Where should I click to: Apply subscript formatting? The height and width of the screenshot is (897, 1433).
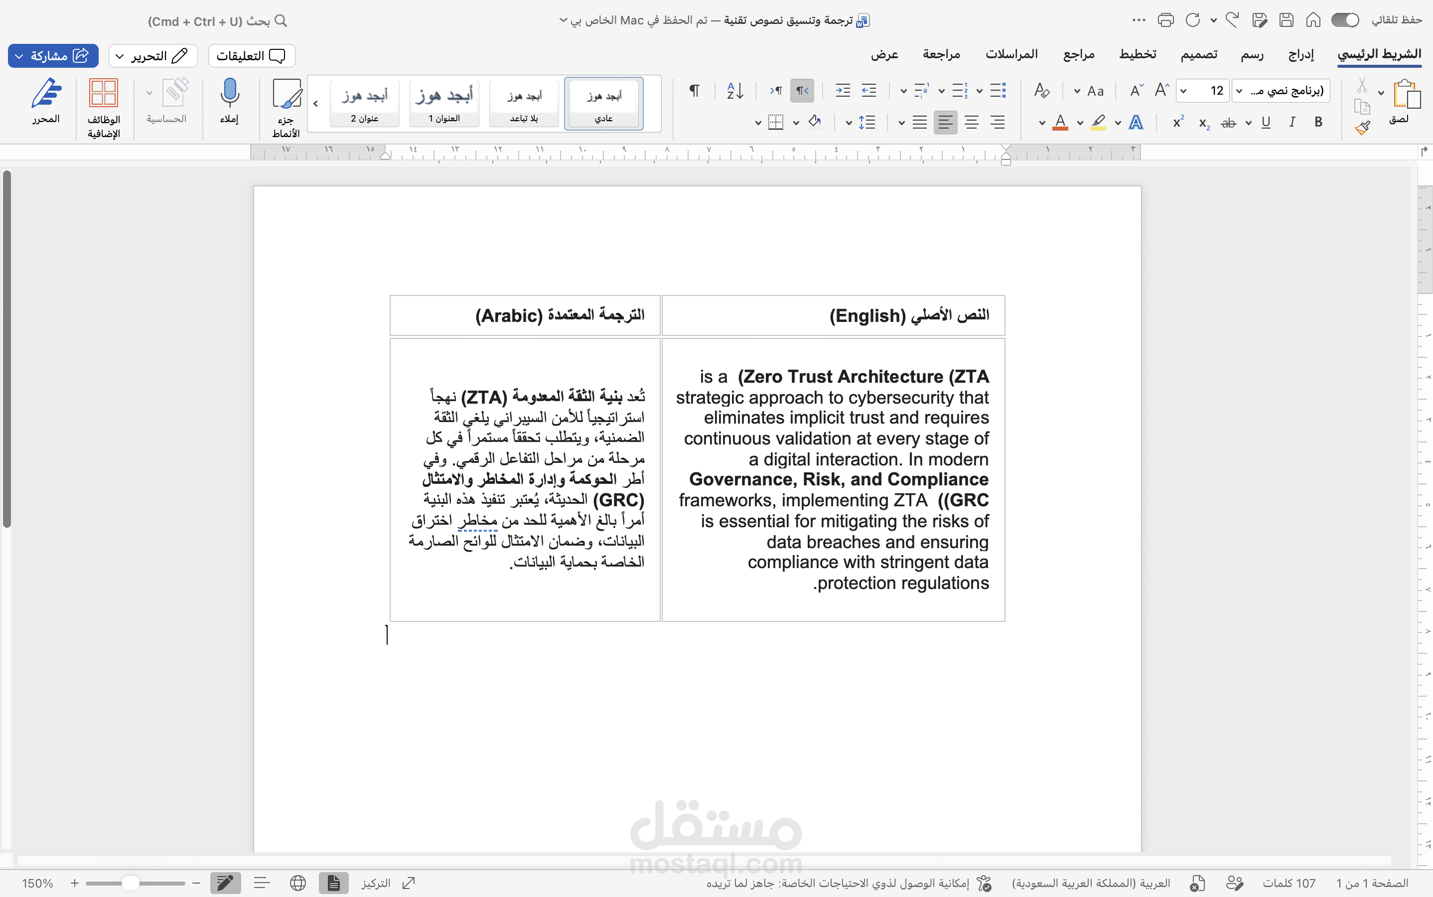tap(1204, 123)
